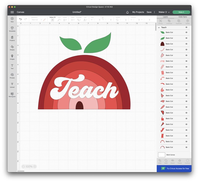Hide the topmost green leaf layer

point(186,32)
